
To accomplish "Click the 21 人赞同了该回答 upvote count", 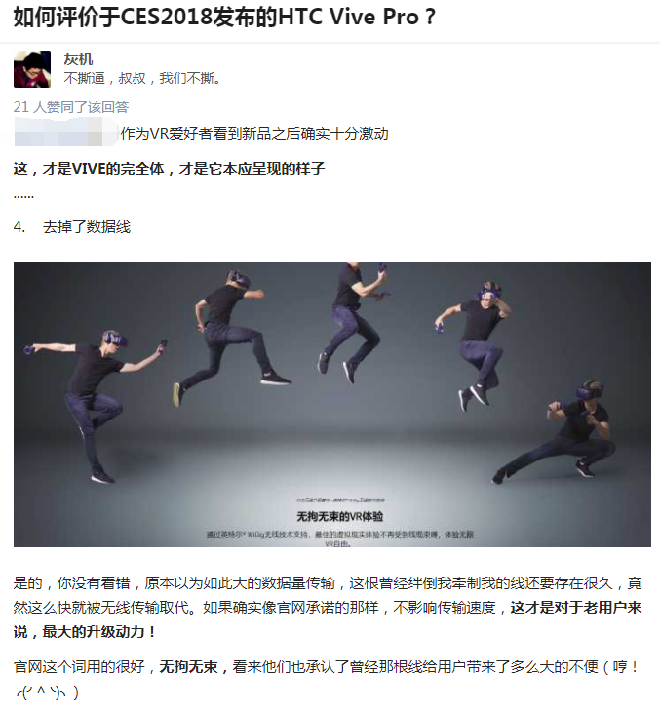I will (71, 107).
